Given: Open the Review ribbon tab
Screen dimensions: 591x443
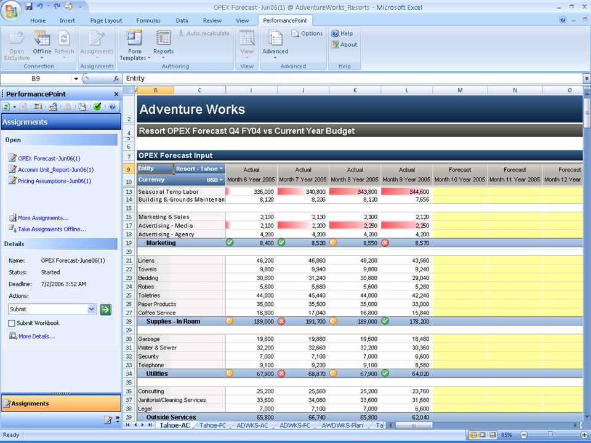Looking at the screenshot, I should click(x=212, y=21).
